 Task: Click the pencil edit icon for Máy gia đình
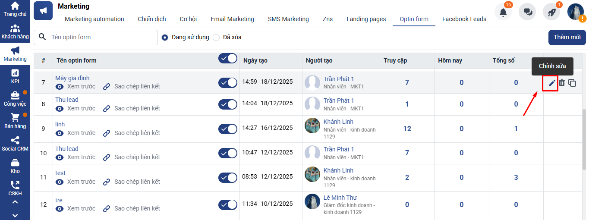(x=552, y=83)
